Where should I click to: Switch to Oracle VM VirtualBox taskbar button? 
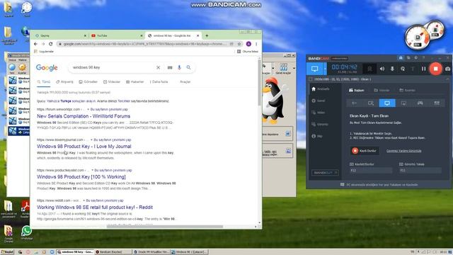(151, 252)
